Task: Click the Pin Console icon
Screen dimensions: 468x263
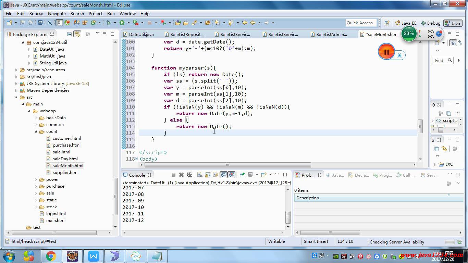Action: tap(242, 175)
